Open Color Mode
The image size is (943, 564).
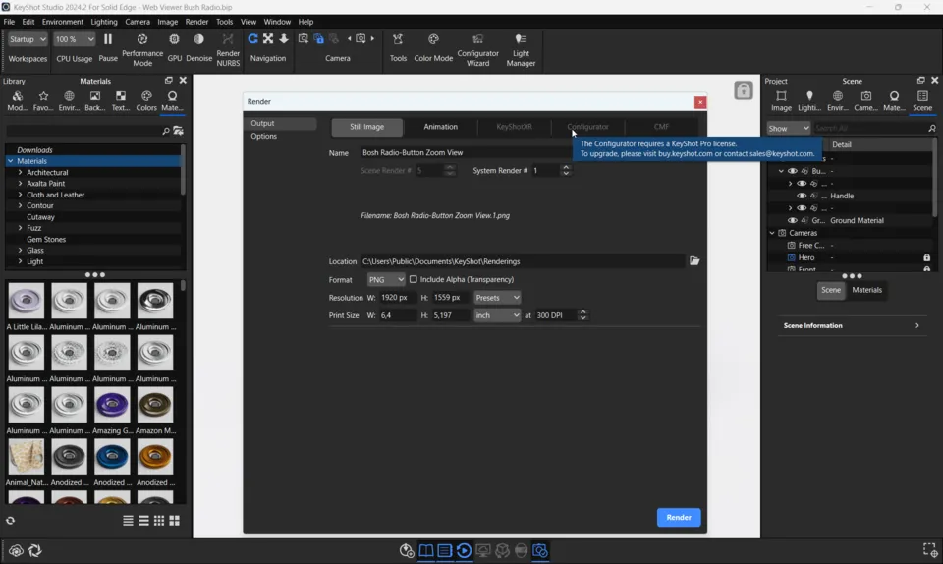[433, 47]
